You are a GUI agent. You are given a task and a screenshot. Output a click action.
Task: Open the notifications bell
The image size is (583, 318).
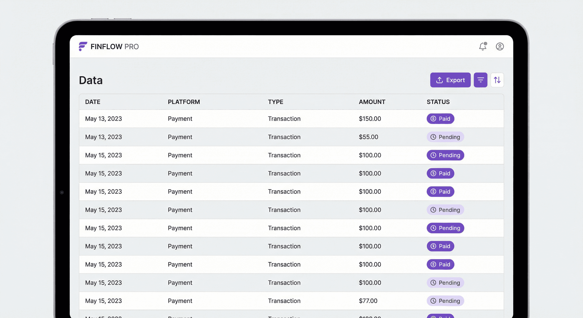coord(483,46)
